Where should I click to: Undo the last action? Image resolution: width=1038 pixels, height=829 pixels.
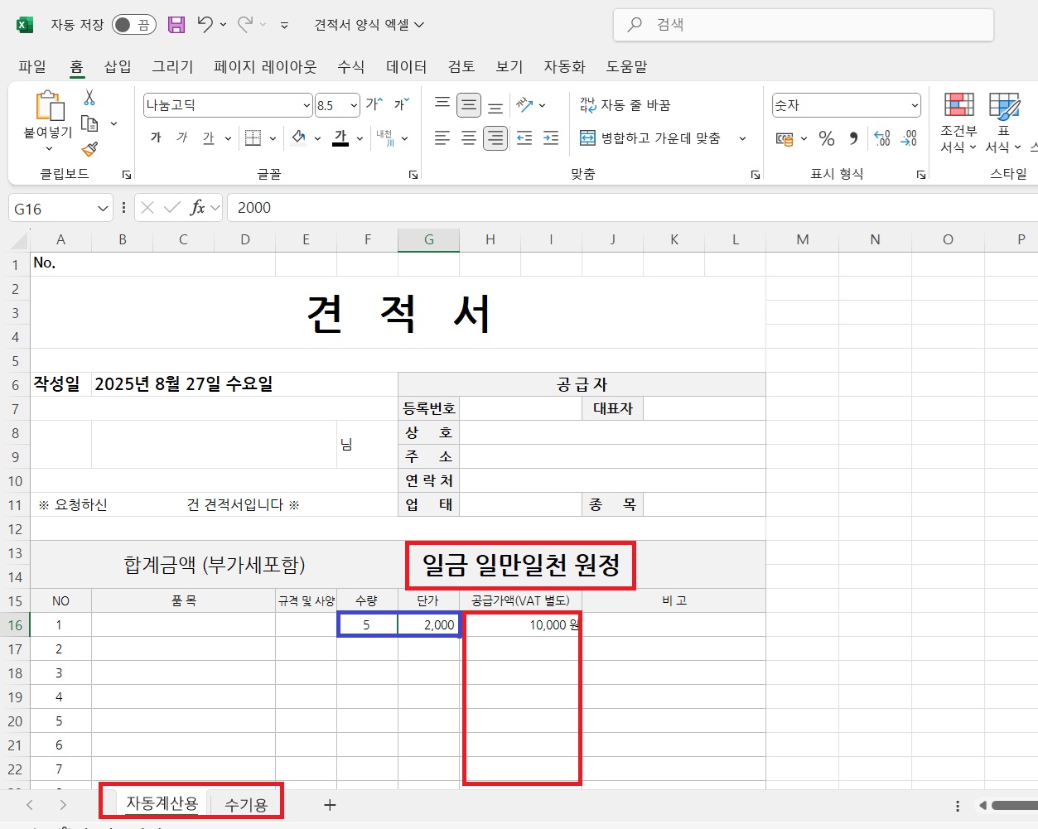coord(205,25)
